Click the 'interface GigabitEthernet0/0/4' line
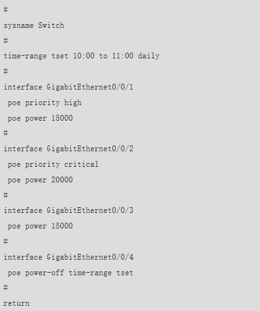The height and width of the screenshot is (311, 260). tap(68, 257)
